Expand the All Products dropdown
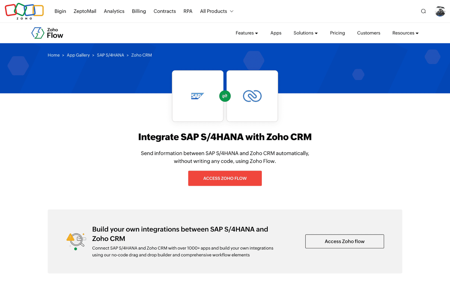Image resolution: width=450 pixels, height=291 pixels. (217, 11)
